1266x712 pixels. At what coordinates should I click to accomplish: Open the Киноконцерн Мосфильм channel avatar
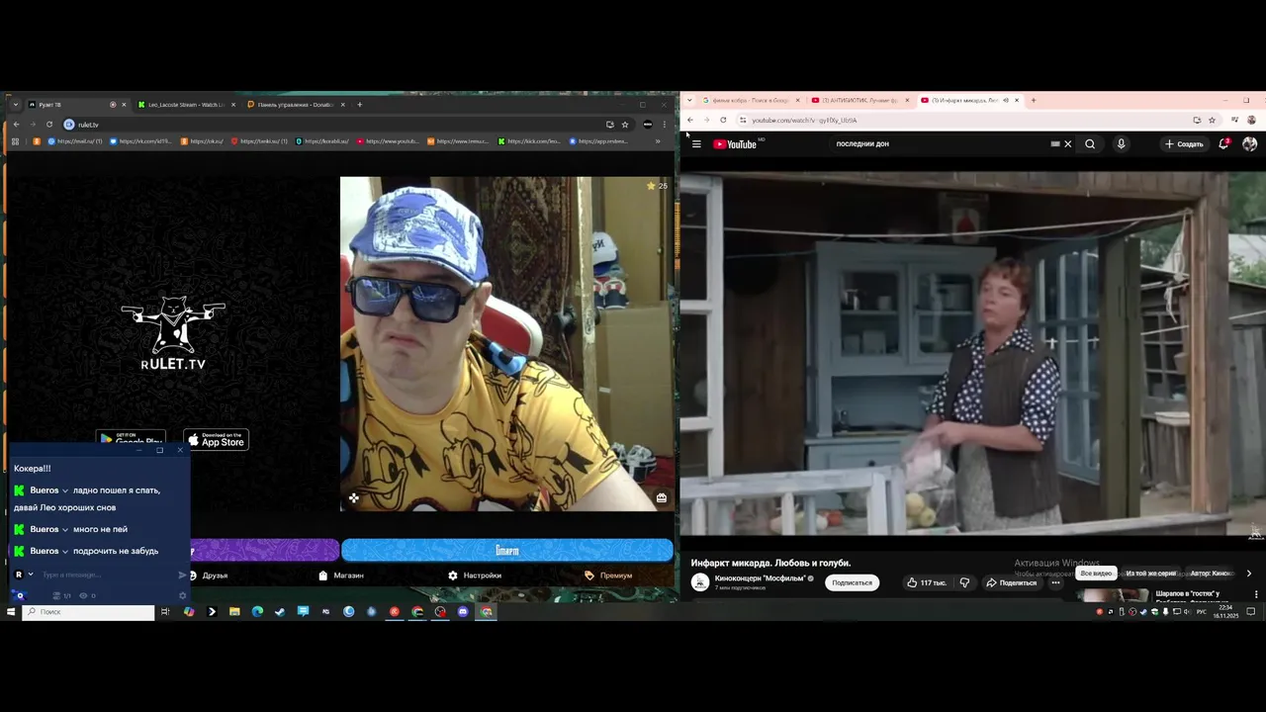coord(700,582)
